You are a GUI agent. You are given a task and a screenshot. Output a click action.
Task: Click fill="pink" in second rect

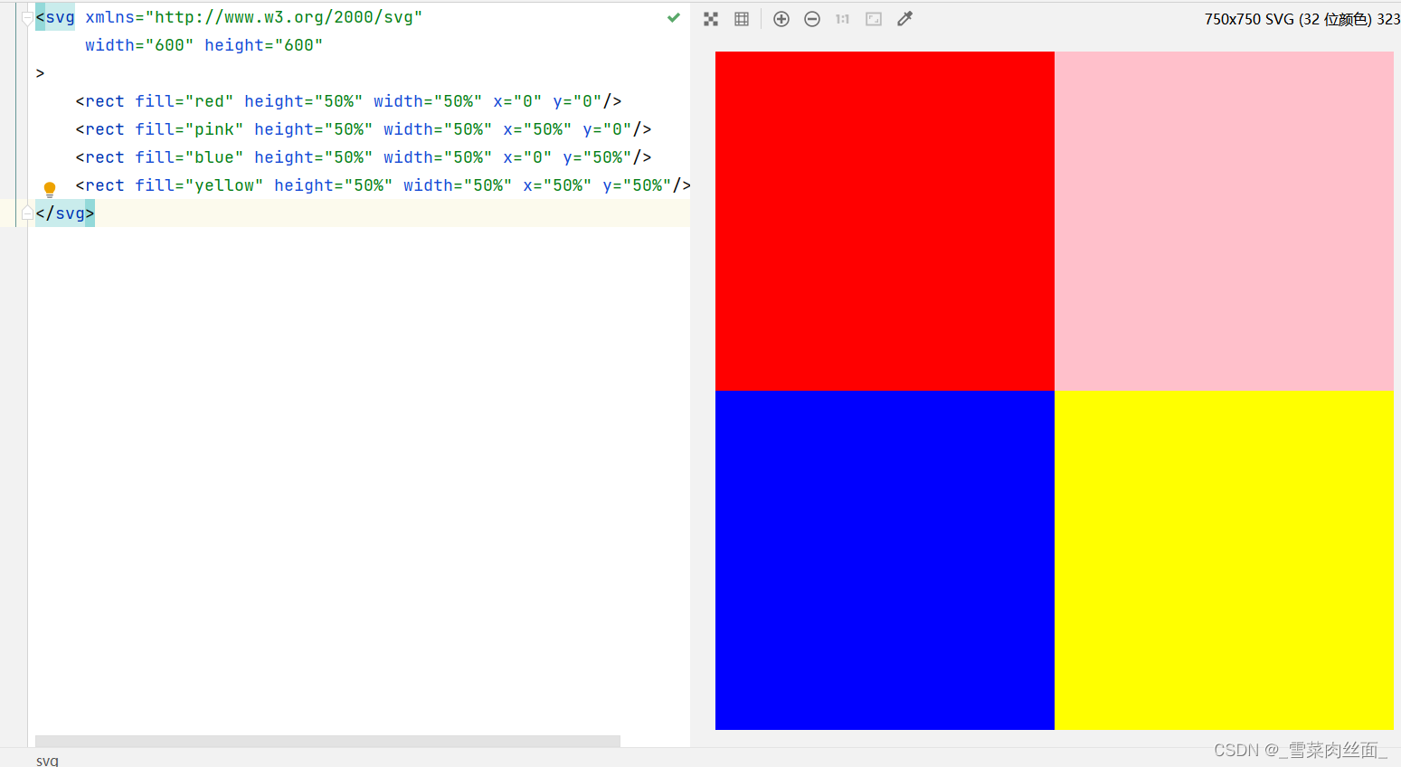pyautogui.click(x=189, y=129)
